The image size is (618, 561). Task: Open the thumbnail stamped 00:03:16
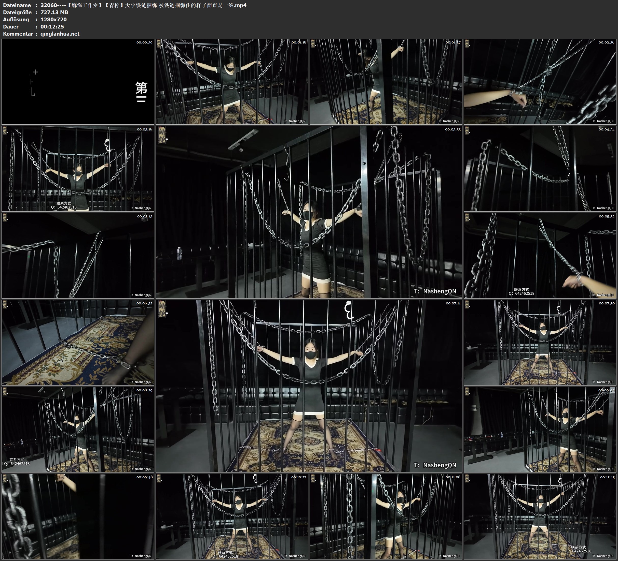click(78, 168)
